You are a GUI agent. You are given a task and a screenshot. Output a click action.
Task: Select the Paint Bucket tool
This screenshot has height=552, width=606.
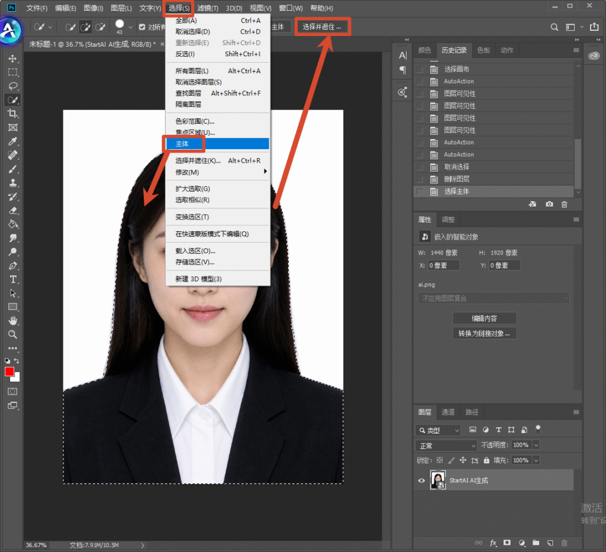point(13,224)
